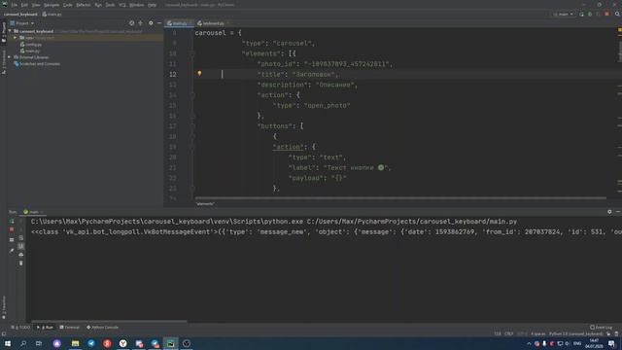Collapse the carousel_keyboard project root

point(10,31)
